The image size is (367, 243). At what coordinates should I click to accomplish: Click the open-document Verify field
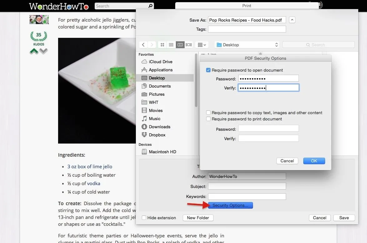pyautogui.click(x=269, y=88)
